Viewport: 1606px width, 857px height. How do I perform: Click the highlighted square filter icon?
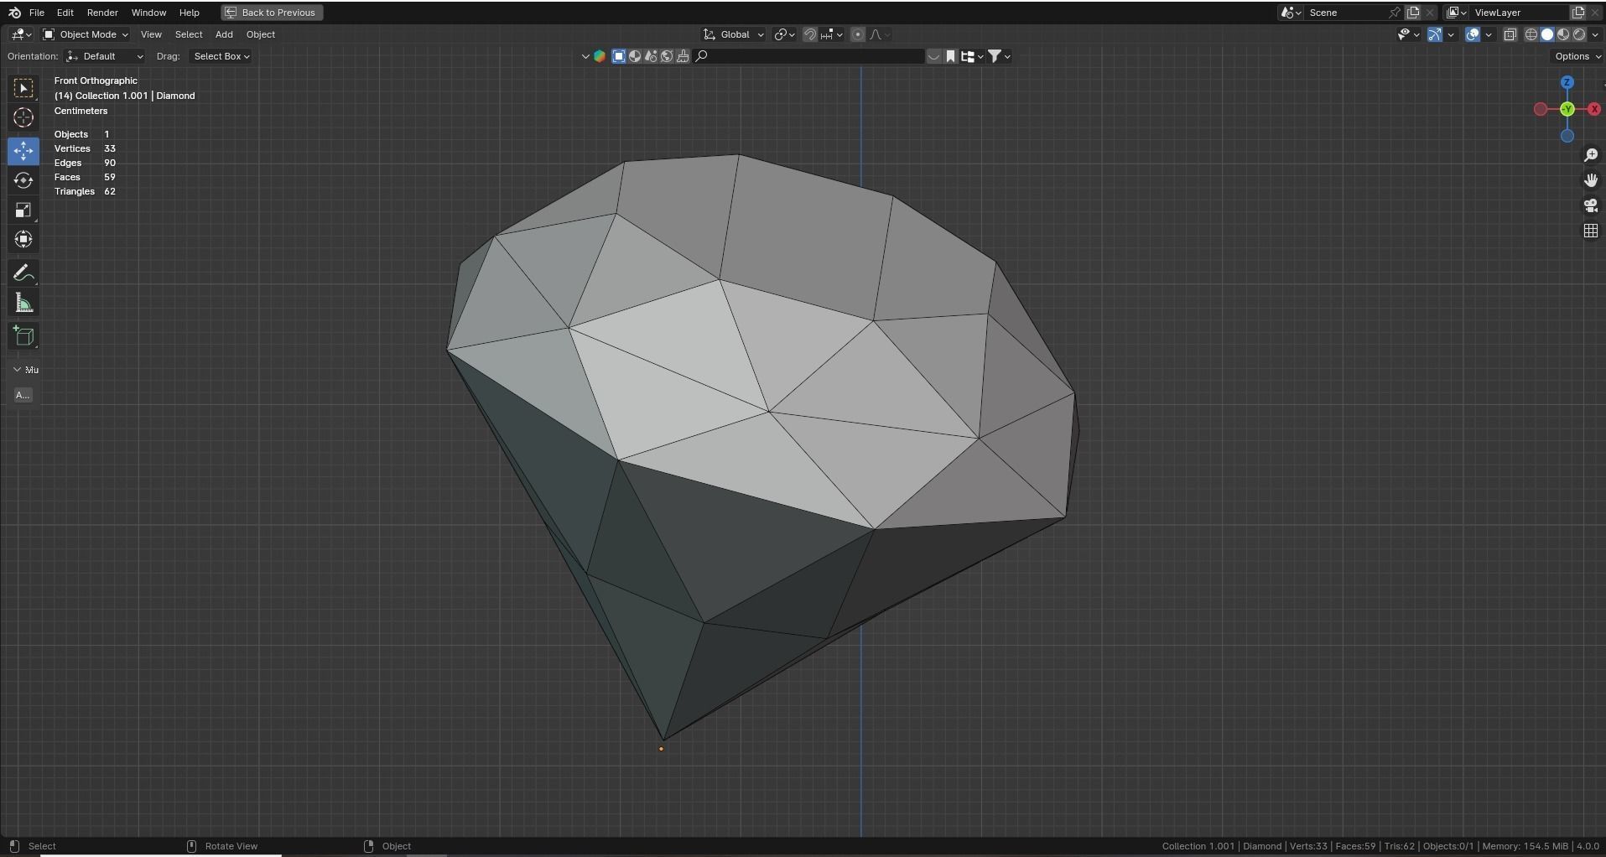point(619,56)
